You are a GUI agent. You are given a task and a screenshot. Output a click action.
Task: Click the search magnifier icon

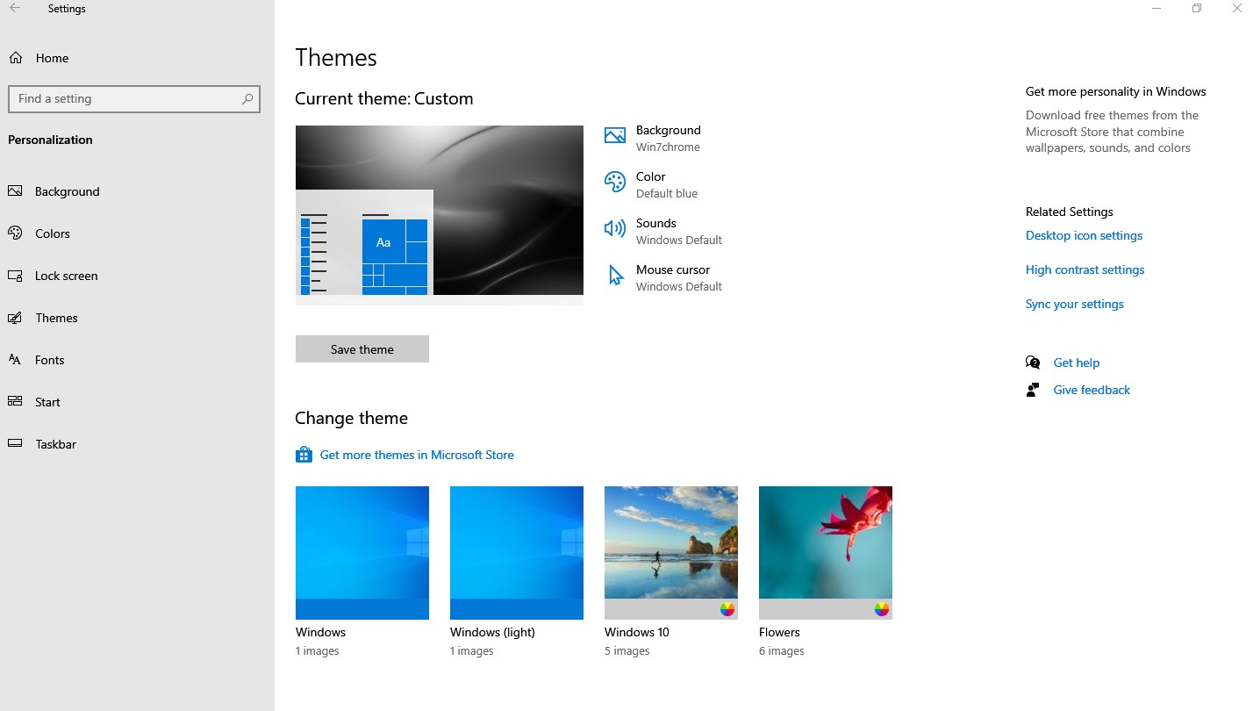pyautogui.click(x=247, y=99)
